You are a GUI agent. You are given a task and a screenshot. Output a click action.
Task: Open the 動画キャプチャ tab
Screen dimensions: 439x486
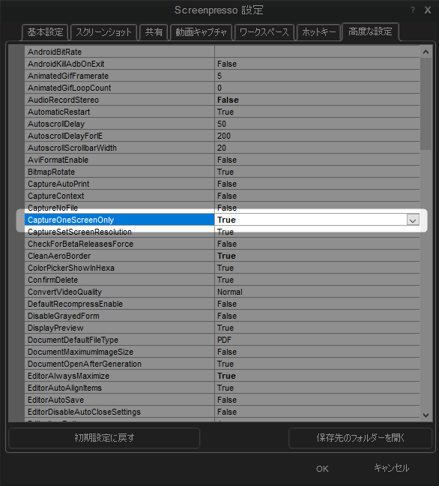pos(201,32)
